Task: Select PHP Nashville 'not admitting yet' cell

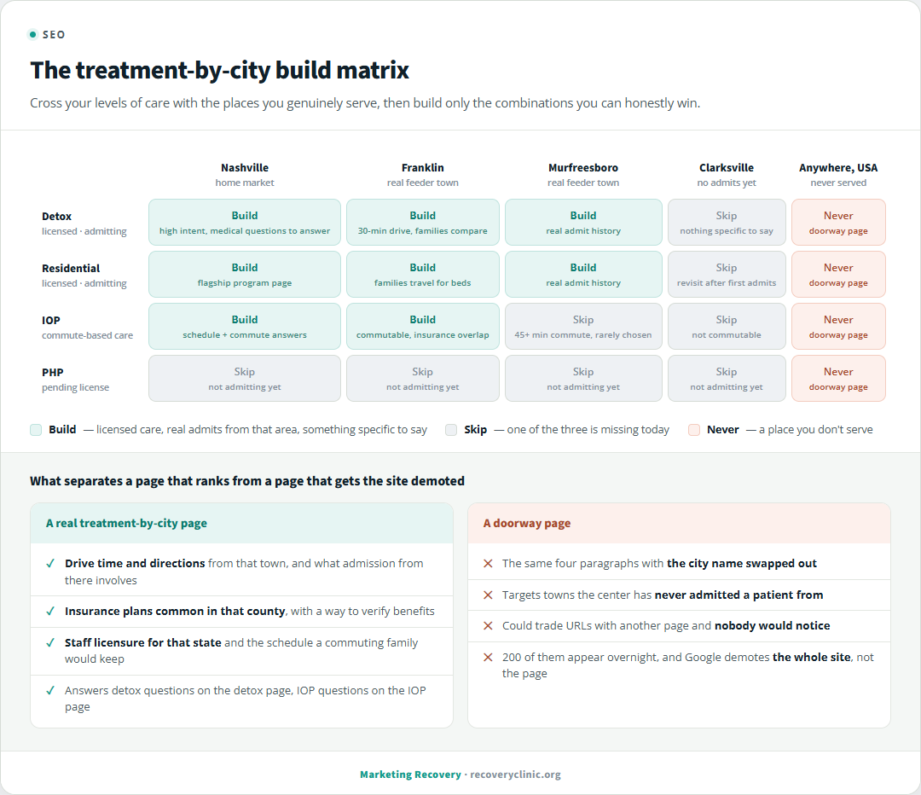Action: click(x=245, y=379)
